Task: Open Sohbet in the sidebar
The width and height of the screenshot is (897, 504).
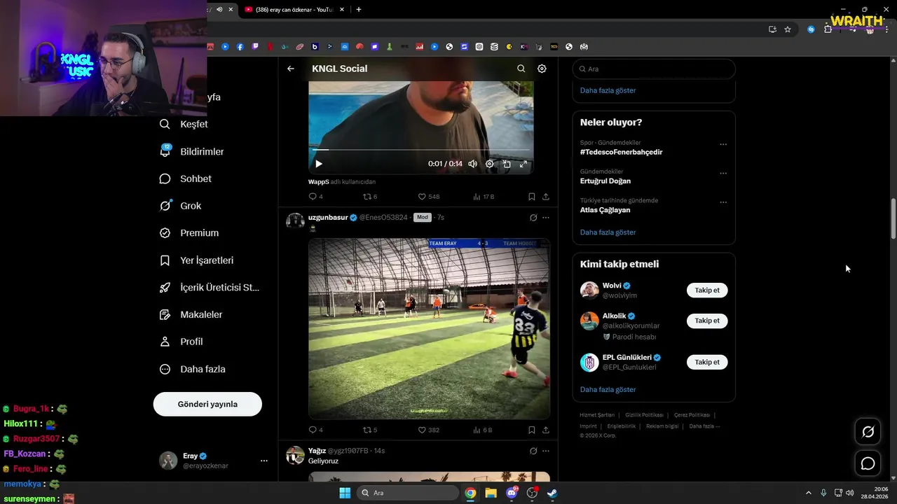Action: (186, 178)
